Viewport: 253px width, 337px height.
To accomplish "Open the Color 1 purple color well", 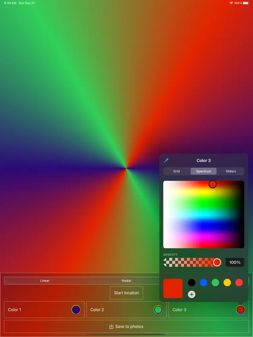I will click(76, 310).
